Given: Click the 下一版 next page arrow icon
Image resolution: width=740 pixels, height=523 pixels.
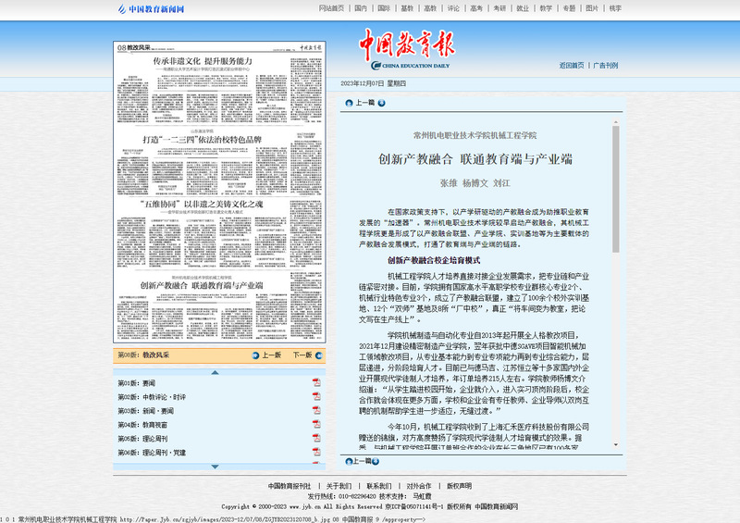Looking at the screenshot, I should click(x=316, y=355).
